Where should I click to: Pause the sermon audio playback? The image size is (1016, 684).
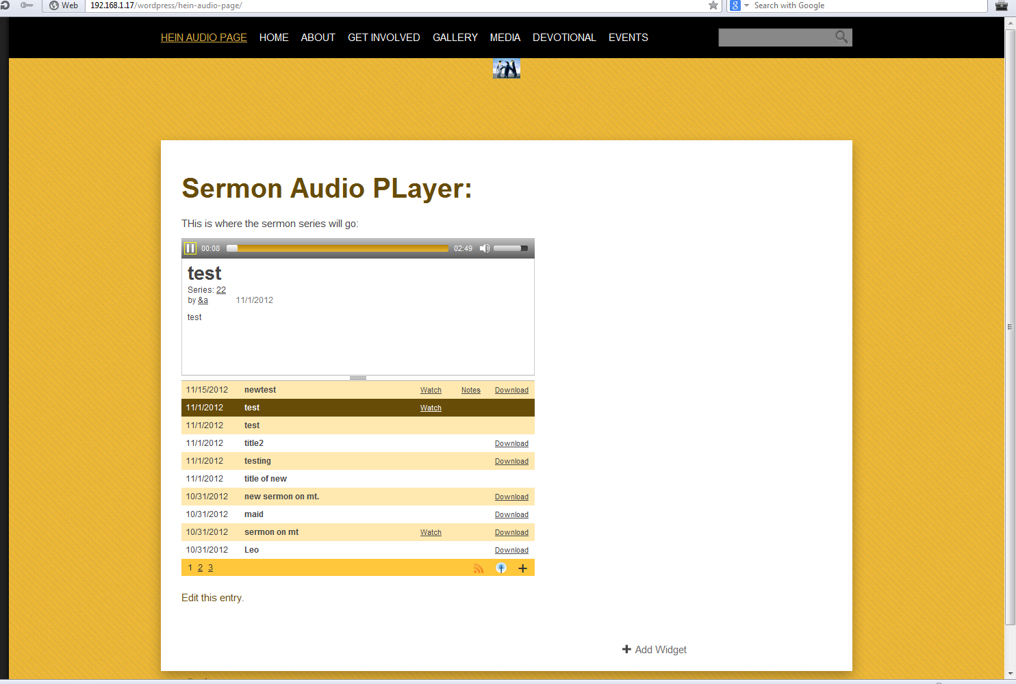(x=190, y=248)
